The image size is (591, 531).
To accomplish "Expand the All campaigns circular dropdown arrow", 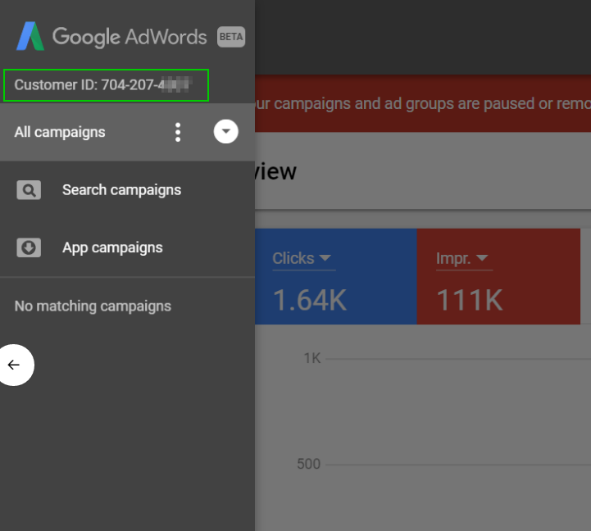I will coord(226,132).
